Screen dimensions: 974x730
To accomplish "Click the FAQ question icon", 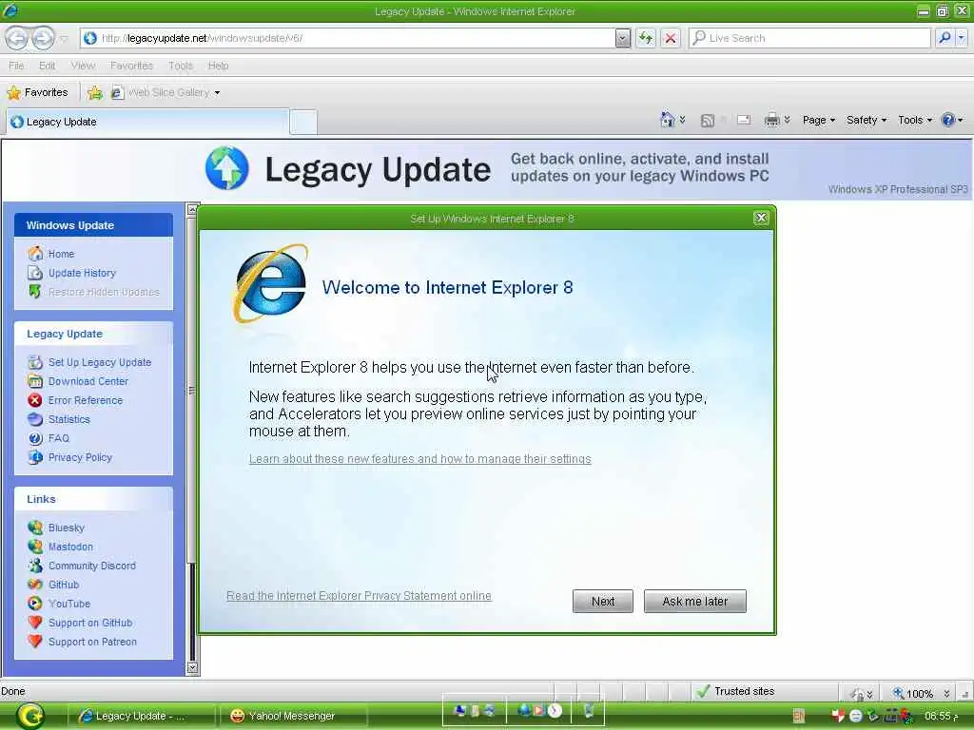I will click(35, 438).
